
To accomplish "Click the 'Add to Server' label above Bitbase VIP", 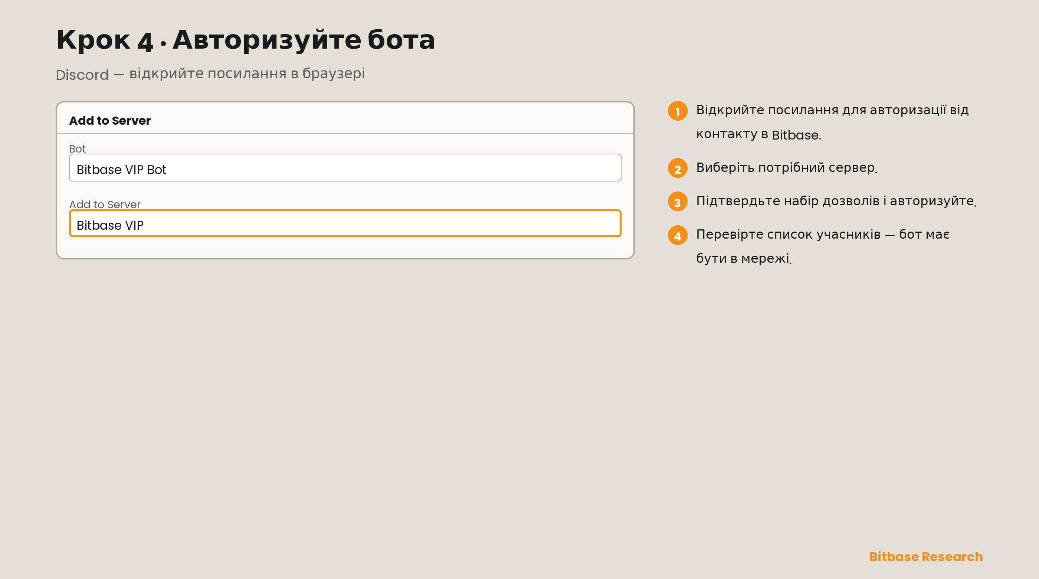I will tap(105, 204).
